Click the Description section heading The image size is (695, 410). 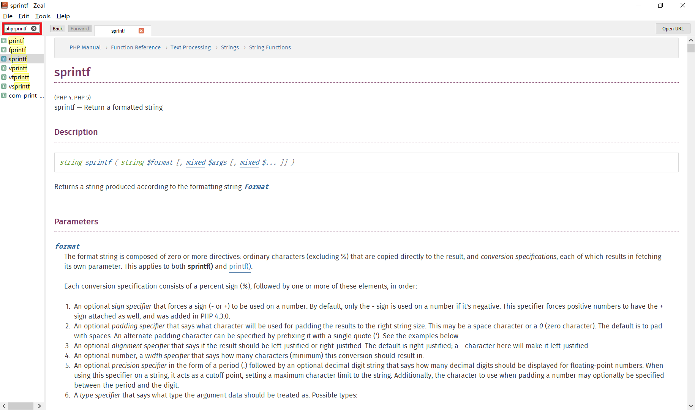click(x=76, y=132)
